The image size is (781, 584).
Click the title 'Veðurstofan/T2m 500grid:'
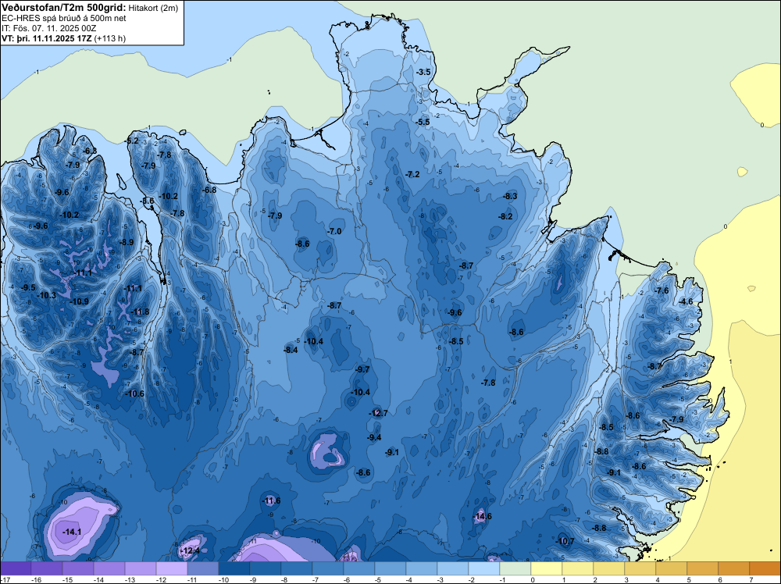pyautogui.click(x=64, y=7)
